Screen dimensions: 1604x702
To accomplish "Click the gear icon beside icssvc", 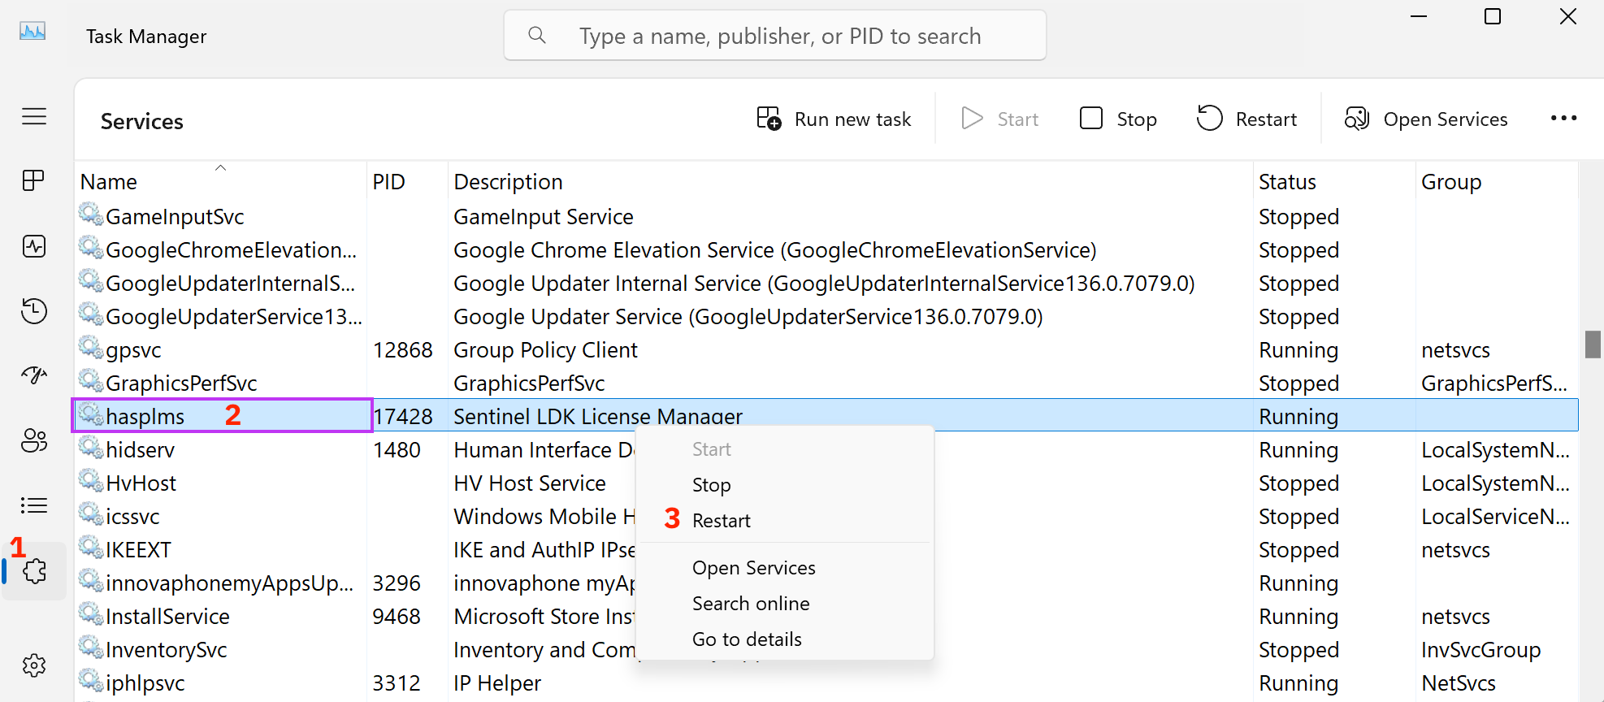I will click(90, 514).
